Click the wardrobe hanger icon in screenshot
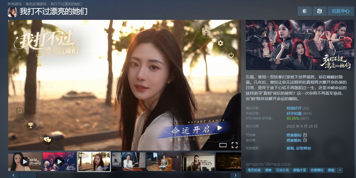Viewport: 356px width, 178px height. pos(206,30)
